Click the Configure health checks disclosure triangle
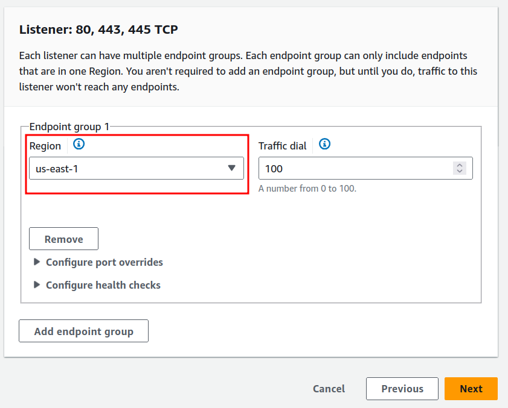The height and width of the screenshot is (408, 508). pyautogui.click(x=37, y=284)
